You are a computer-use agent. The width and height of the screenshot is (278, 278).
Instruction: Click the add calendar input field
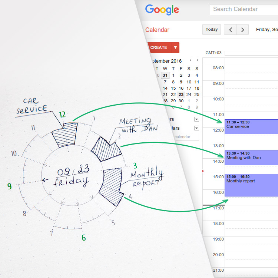coord(186,137)
